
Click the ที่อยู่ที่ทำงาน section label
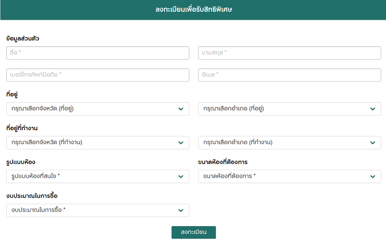click(x=22, y=128)
